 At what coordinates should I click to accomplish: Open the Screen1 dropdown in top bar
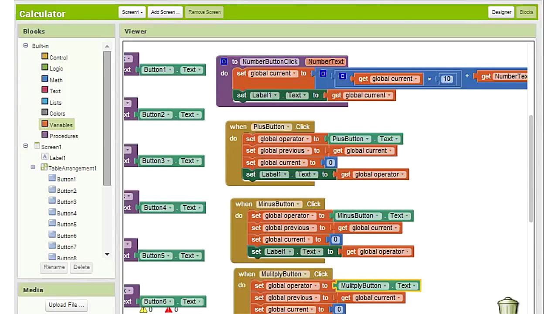click(132, 12)
